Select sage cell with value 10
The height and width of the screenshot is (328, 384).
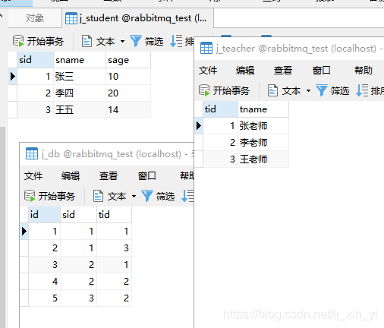(128, 77)
